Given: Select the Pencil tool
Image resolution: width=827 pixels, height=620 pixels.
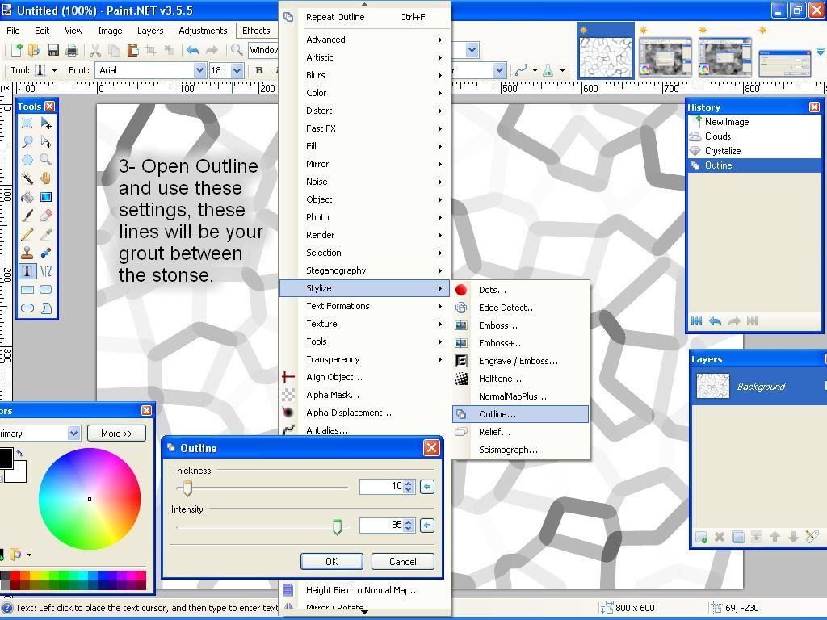Looking at the screenshot, I should tap(27, 234).
